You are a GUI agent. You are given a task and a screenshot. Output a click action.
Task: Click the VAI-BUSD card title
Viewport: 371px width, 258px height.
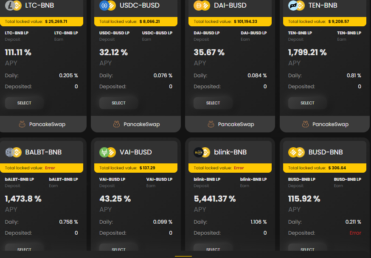pos(135,152)
